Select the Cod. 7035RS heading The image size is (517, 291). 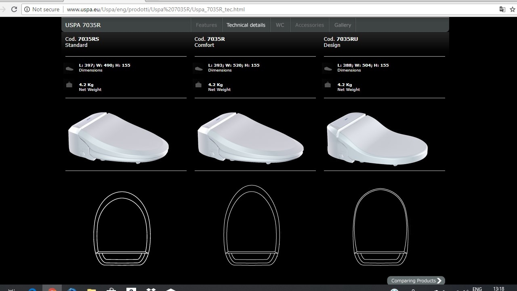pos(82,39)
